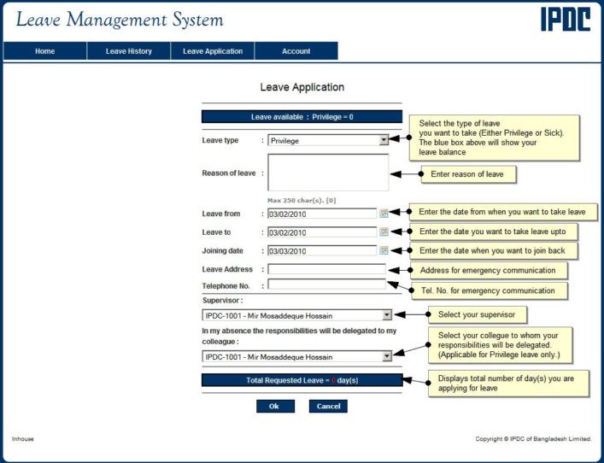Cancel the leave application
Image resolution: width=604 pixels, height=463 pixels.
tap(328, 406)
